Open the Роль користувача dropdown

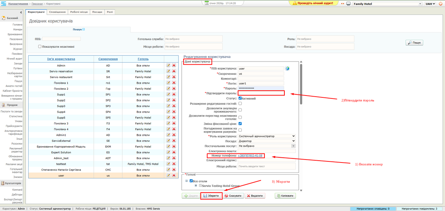click(267, 136)
